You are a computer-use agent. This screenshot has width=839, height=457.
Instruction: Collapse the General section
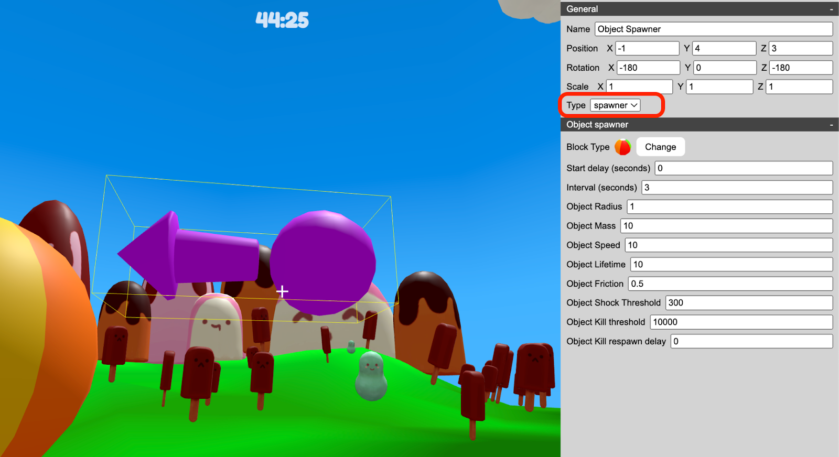point(831,9)
